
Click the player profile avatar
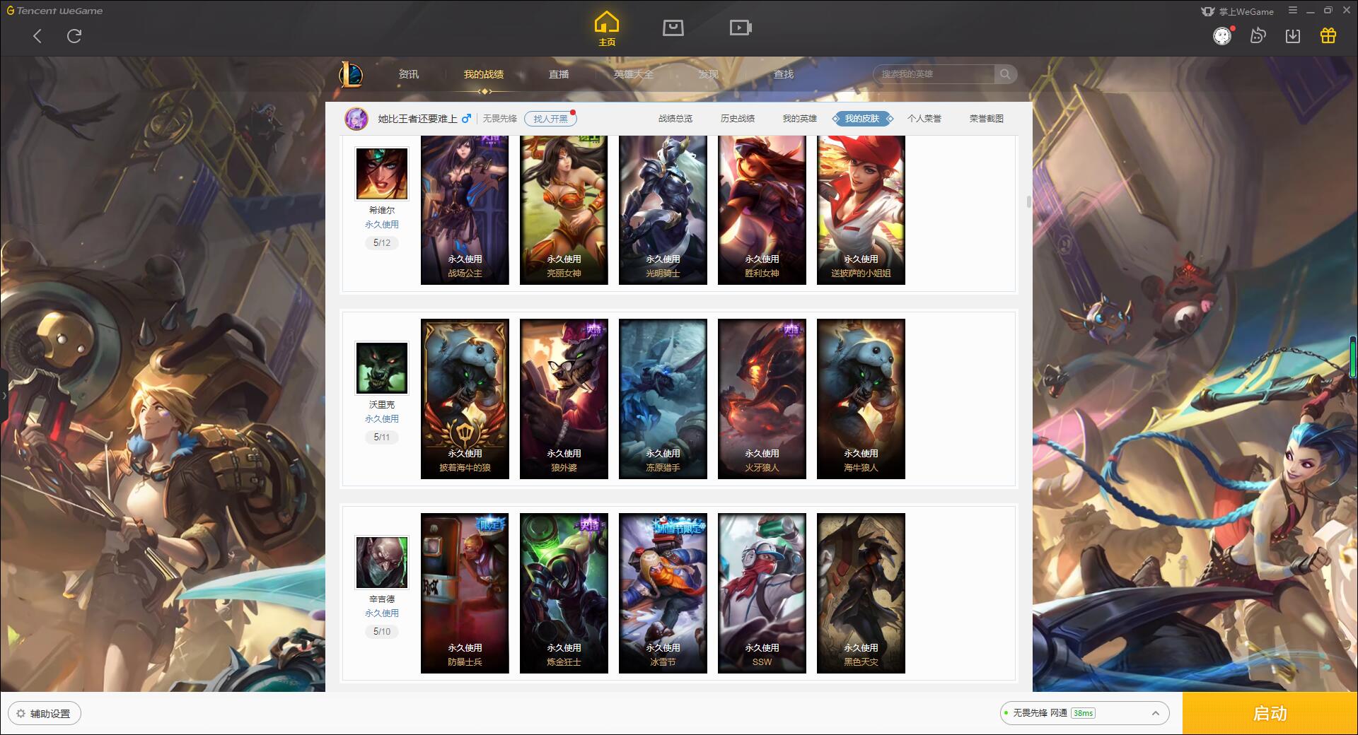[356, 119]
